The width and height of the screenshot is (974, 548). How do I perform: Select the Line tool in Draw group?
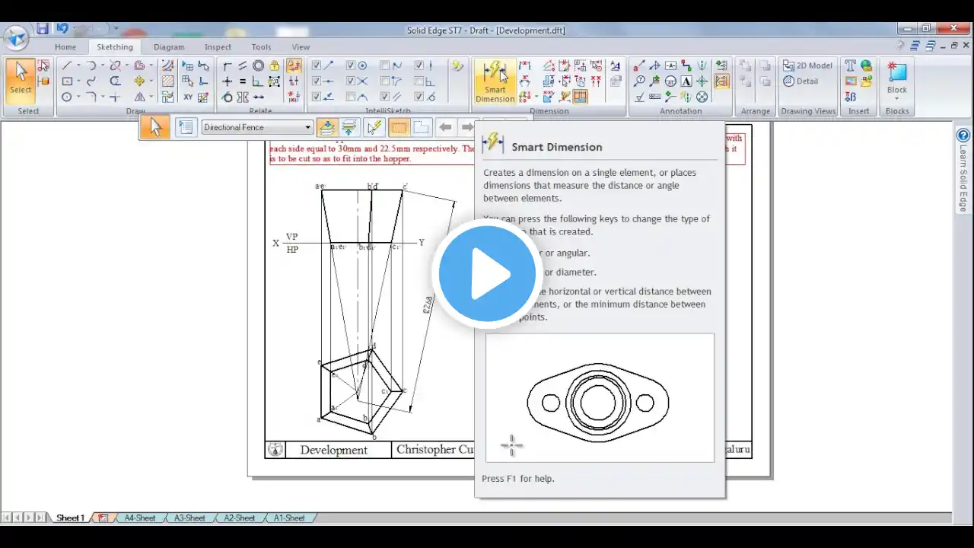pyautogui.click(x=67, y=66)
